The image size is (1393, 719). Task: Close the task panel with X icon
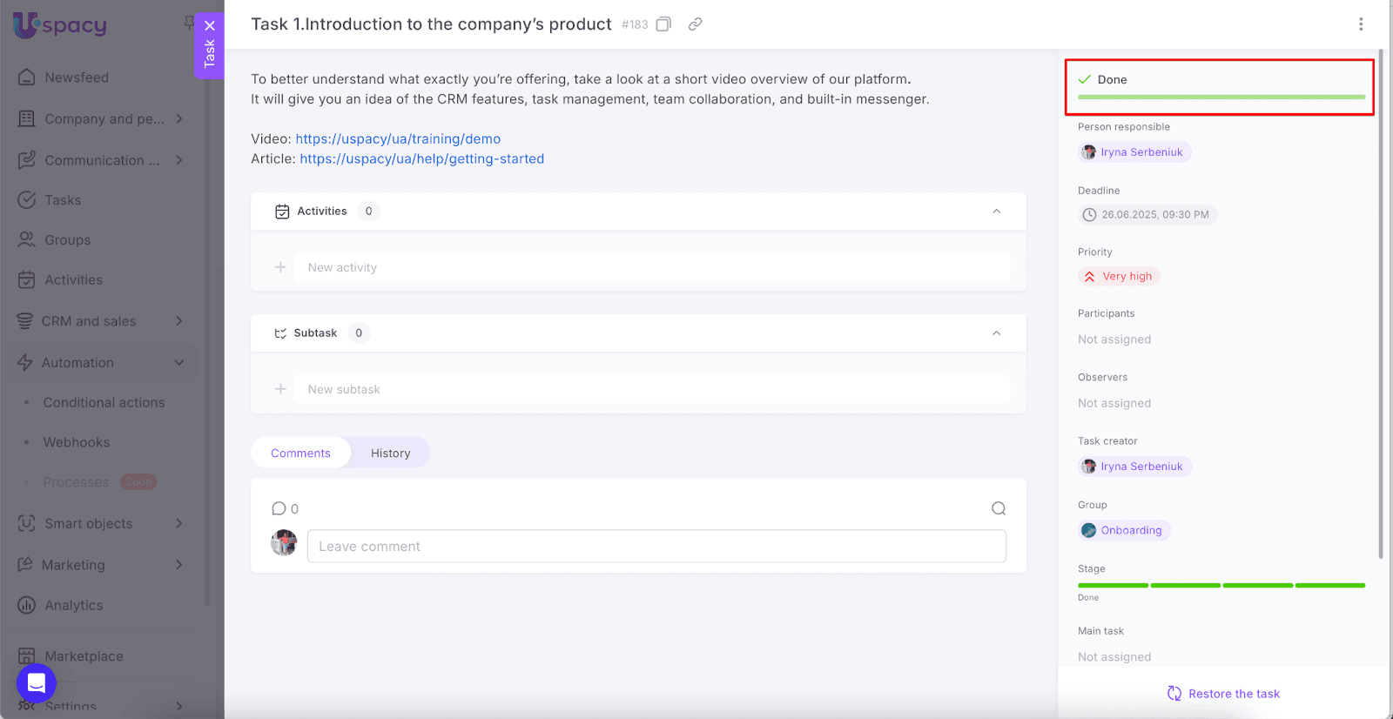click(210, 26)
